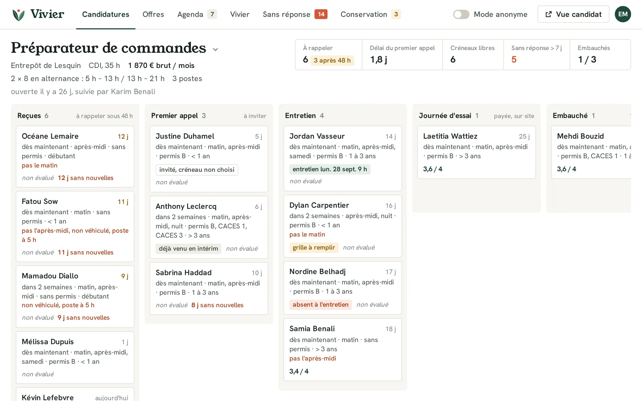This screenshot has height=401, width=642.
Task: Open Mélissa Dupuis's candidate card
Action: point(75,357)
